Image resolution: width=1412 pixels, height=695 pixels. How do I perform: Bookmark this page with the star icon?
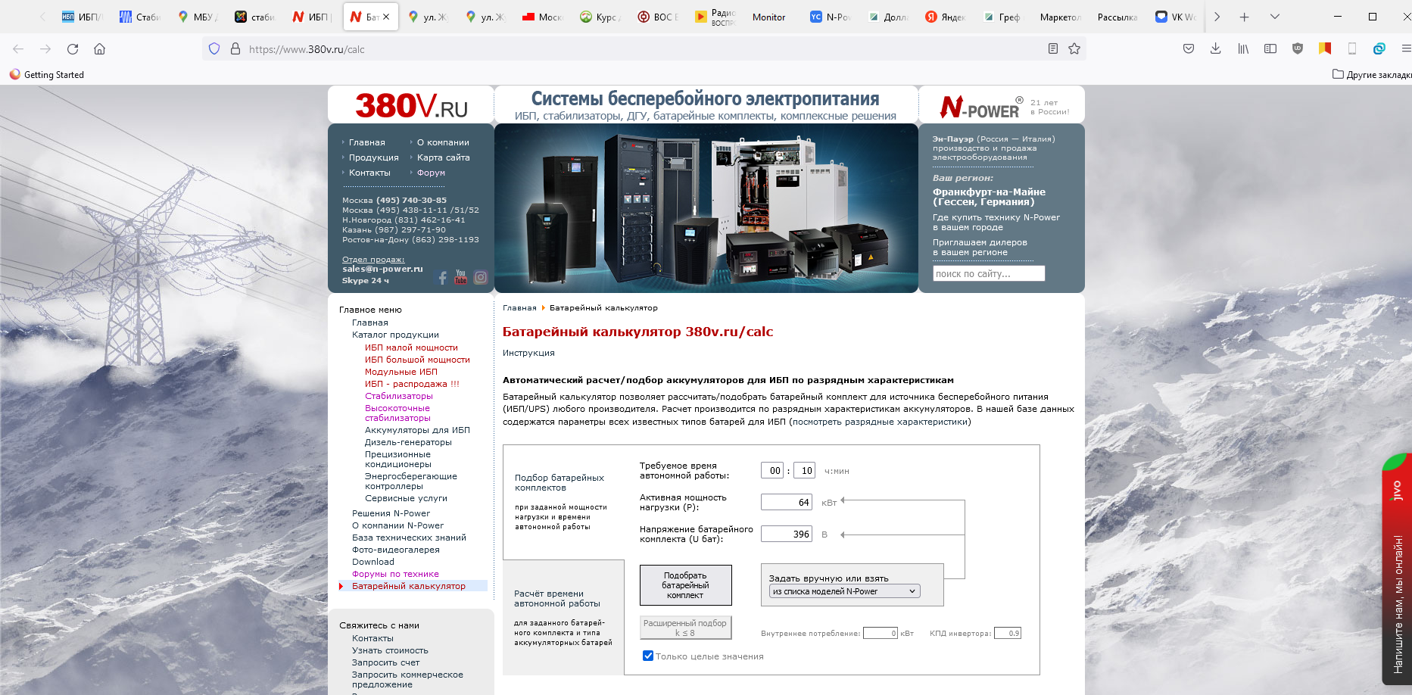1074,48
